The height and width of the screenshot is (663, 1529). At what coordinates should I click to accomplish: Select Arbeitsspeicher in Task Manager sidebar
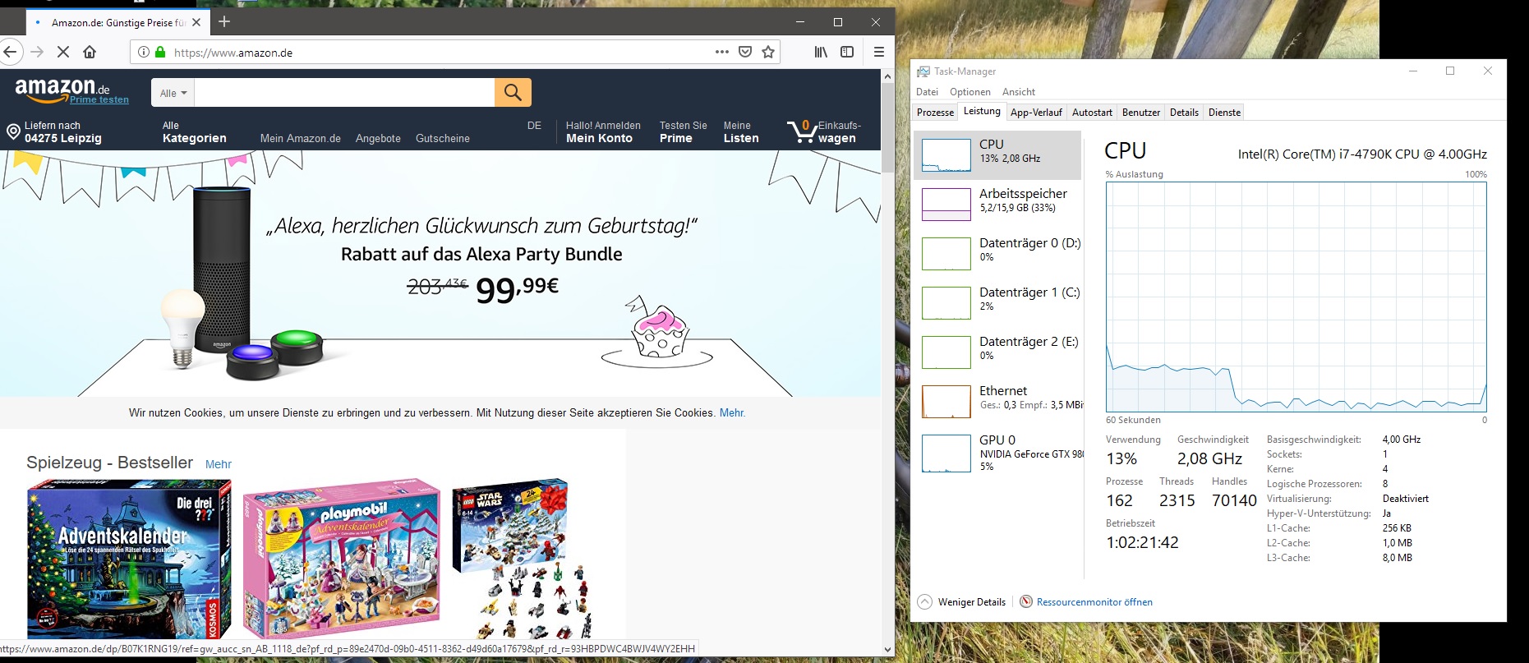(x=997, y=205)
